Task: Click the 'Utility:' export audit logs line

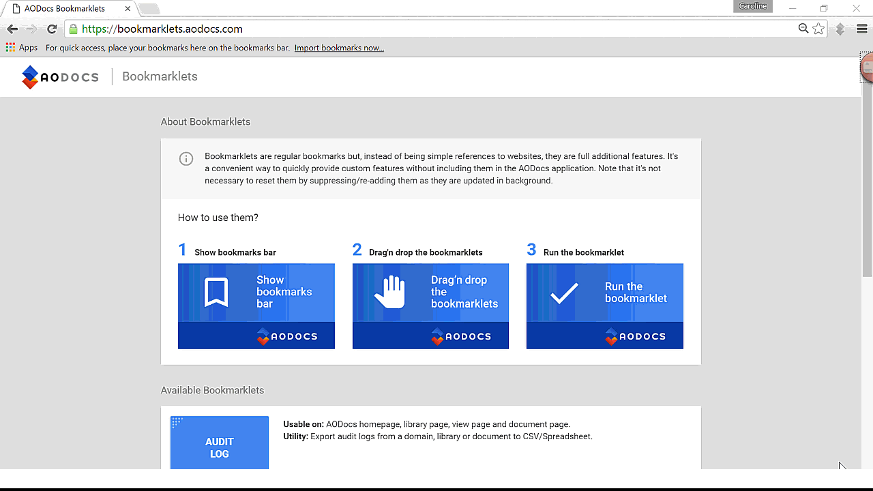Action: (438, 436)
